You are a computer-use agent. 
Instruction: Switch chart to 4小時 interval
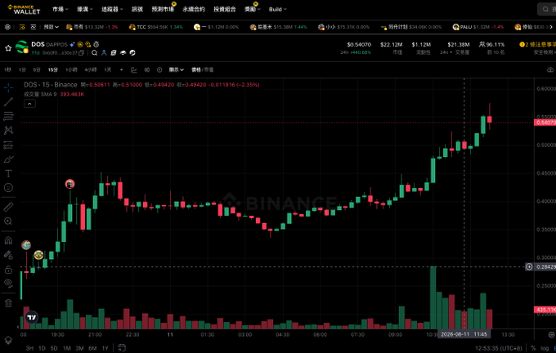pyautogui.click(x=91, y=69)
